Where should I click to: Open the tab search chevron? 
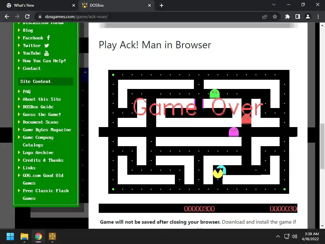coord(274,4)
